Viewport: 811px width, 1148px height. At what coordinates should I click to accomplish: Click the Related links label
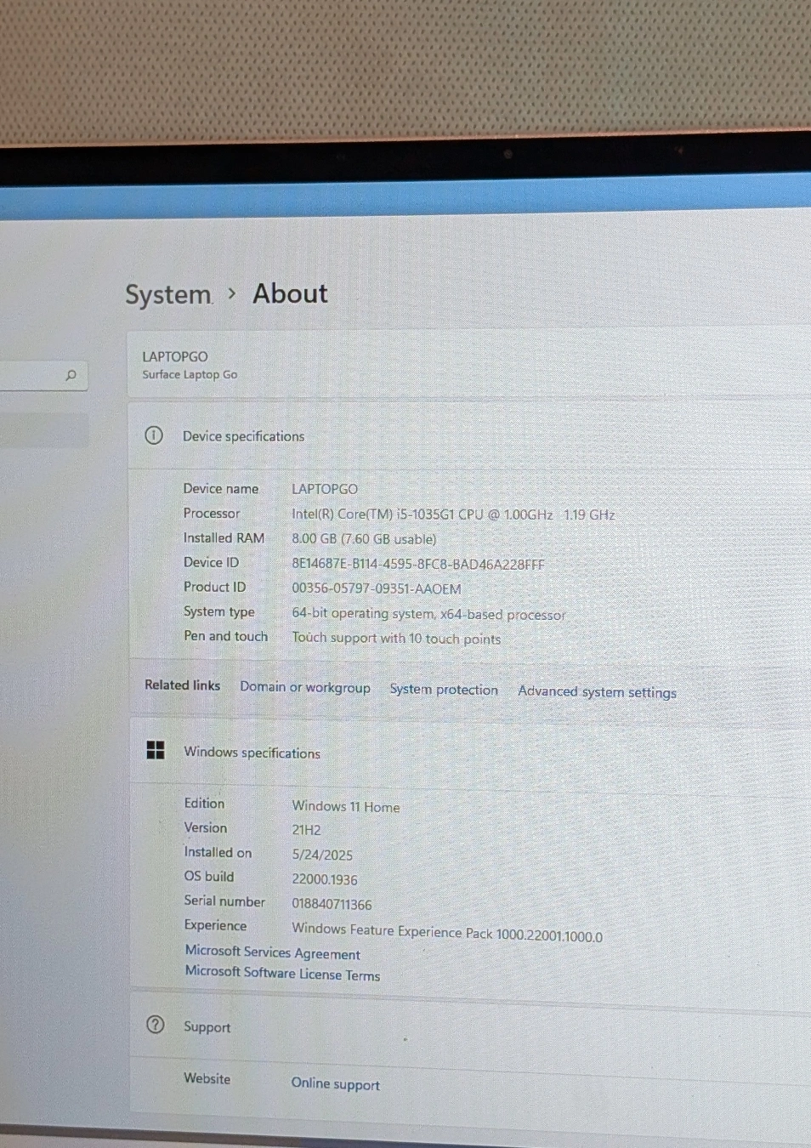pos(183,685)
